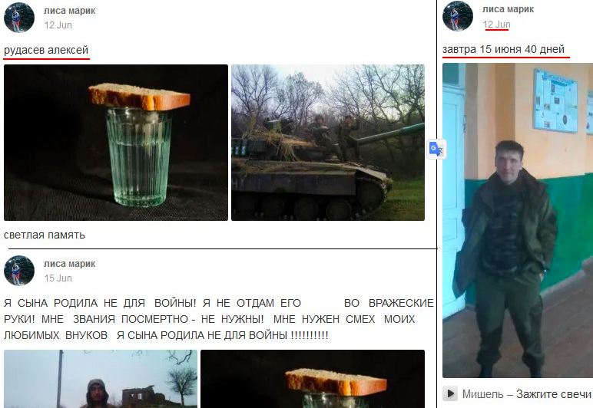Click the завтра 15 июня 40 дней text
The image size is (593, 408).
tap(503, 49)
